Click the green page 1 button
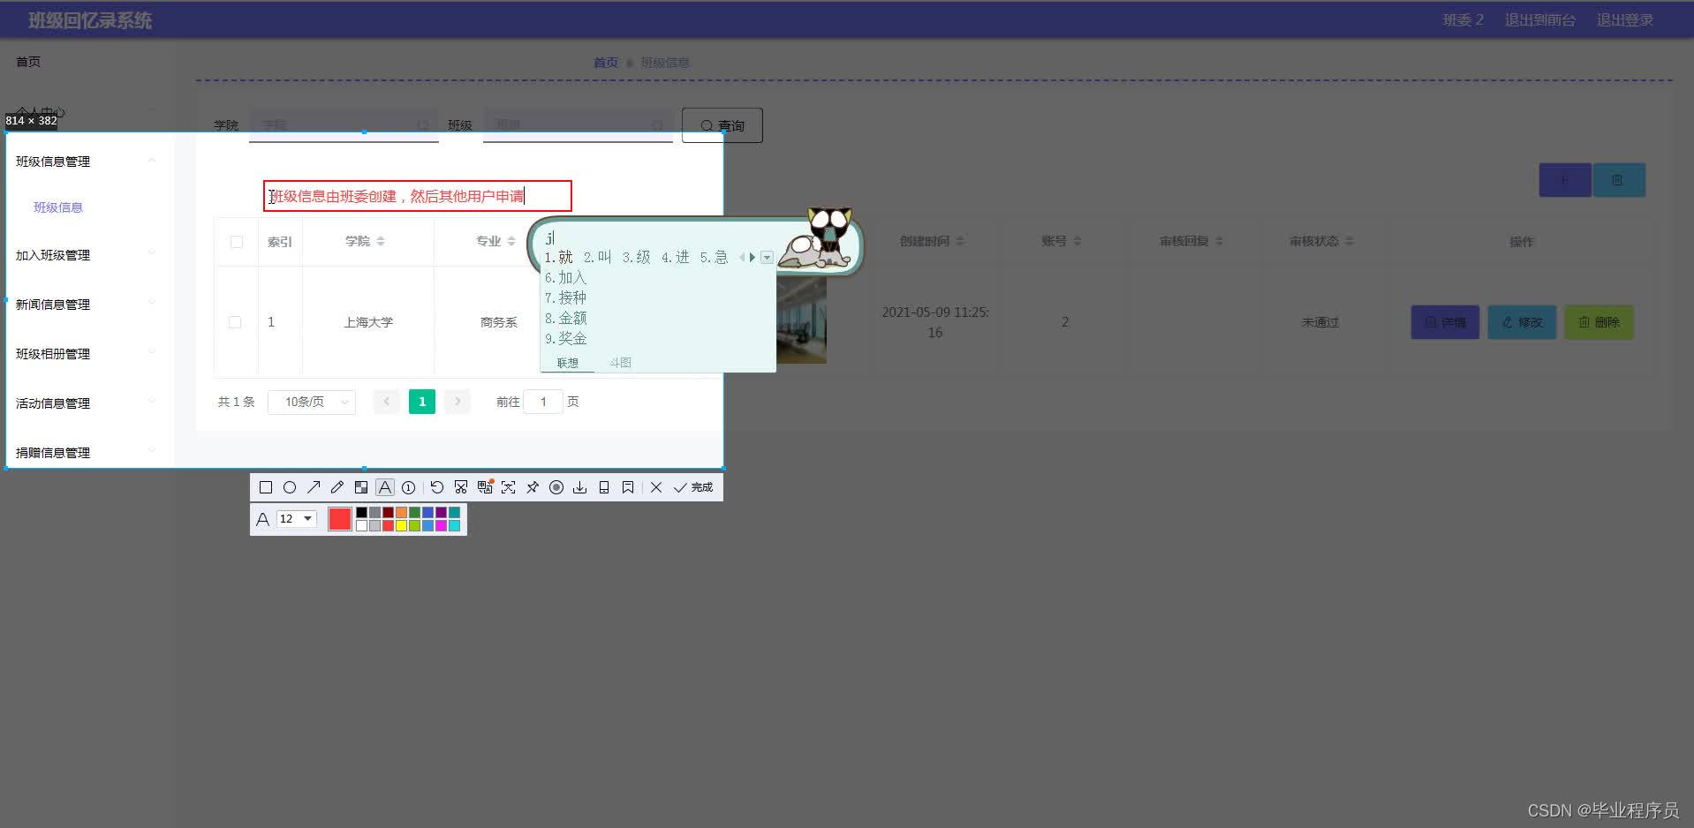Image resolution: width=1694 pixels, height=828 pixels. point(422,402)
